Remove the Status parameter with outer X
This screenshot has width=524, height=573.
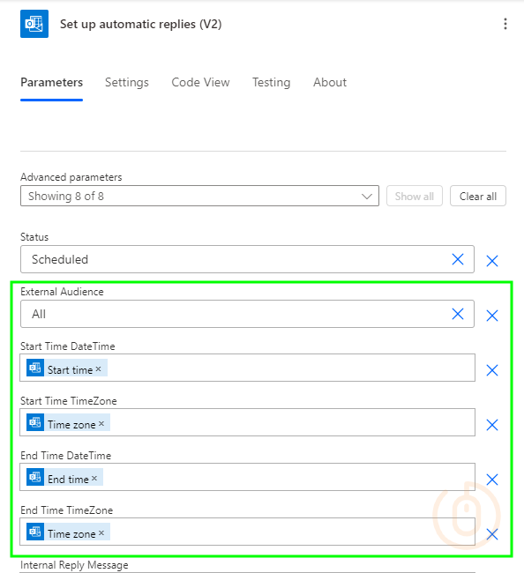pos(492,261)
